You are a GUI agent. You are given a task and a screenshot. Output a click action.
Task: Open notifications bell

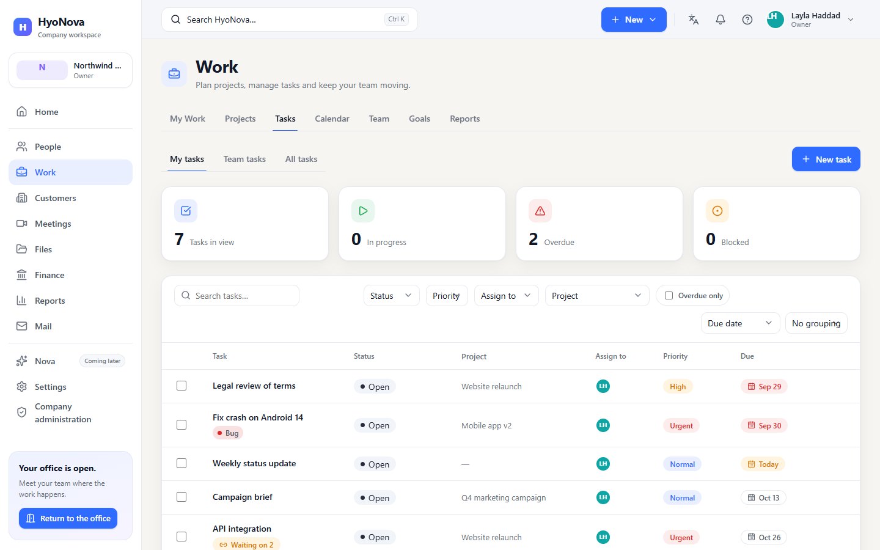coord(721,20)
